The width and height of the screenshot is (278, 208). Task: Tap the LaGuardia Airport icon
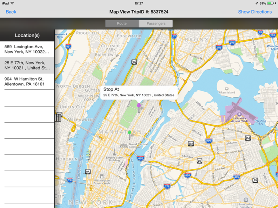click(x=239, y=114)
